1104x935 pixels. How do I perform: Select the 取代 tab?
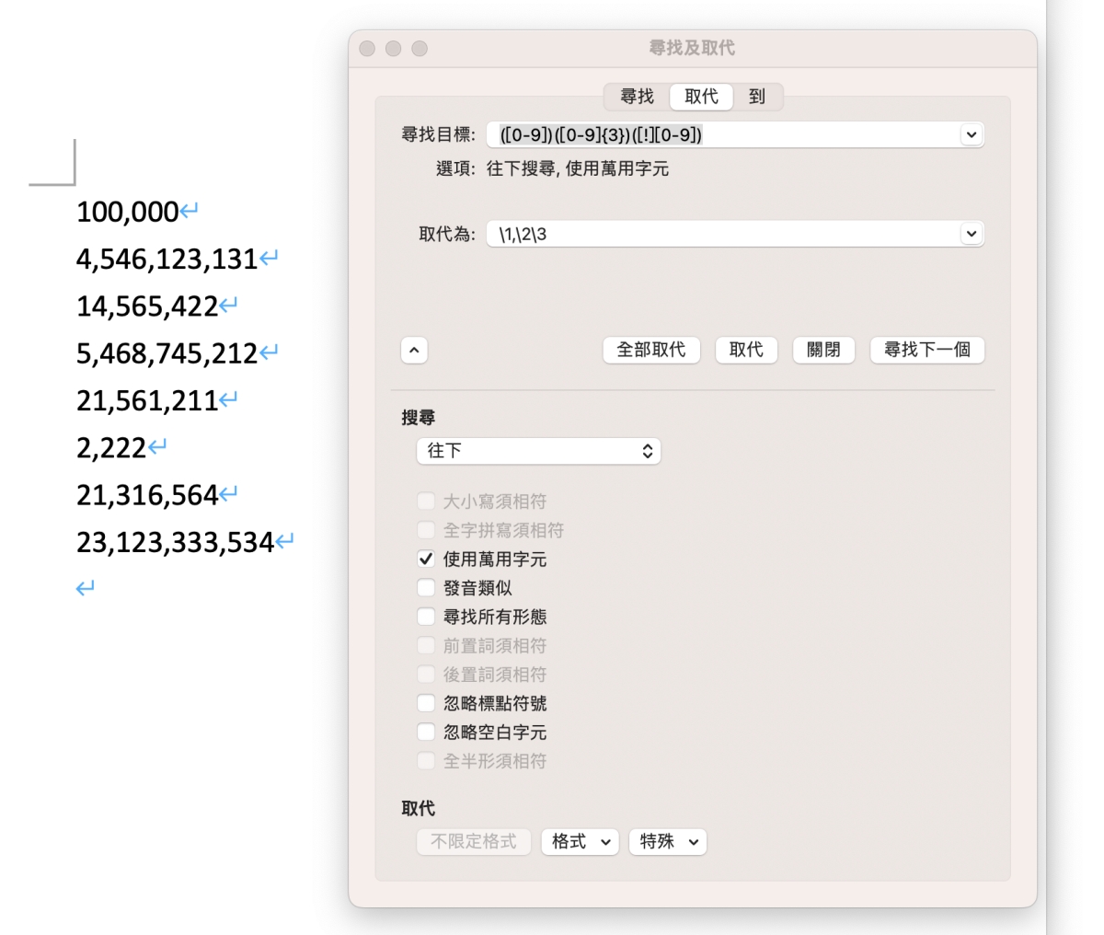[701, 97]
